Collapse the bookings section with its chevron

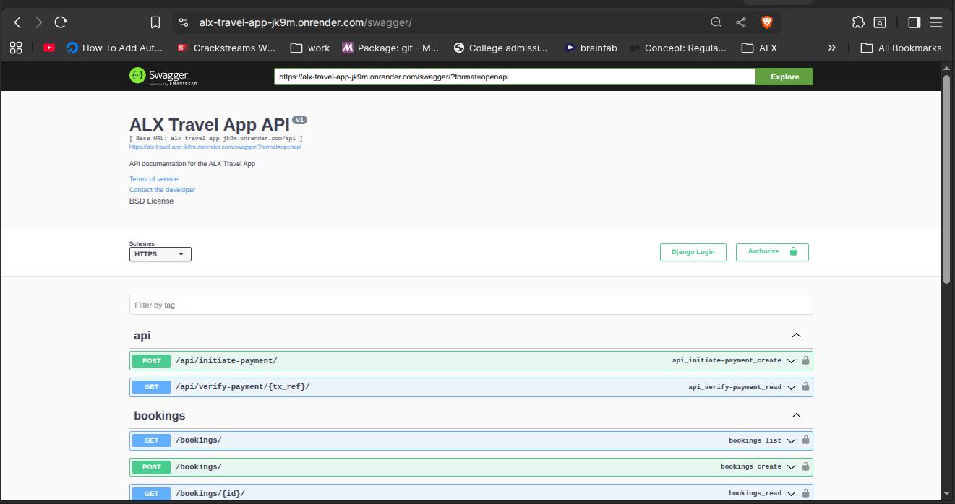coord(796,414)
